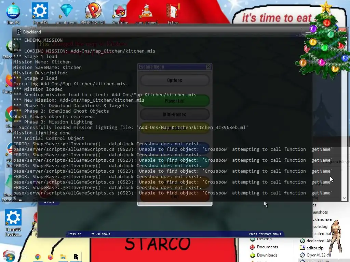Click Load Bricks in the Escape Menu
The width and height of the screenshot is (350, 262).
tap(175, 162)
